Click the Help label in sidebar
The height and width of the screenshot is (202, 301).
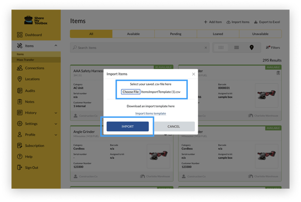pyautogui.click(x=29, y=157)
